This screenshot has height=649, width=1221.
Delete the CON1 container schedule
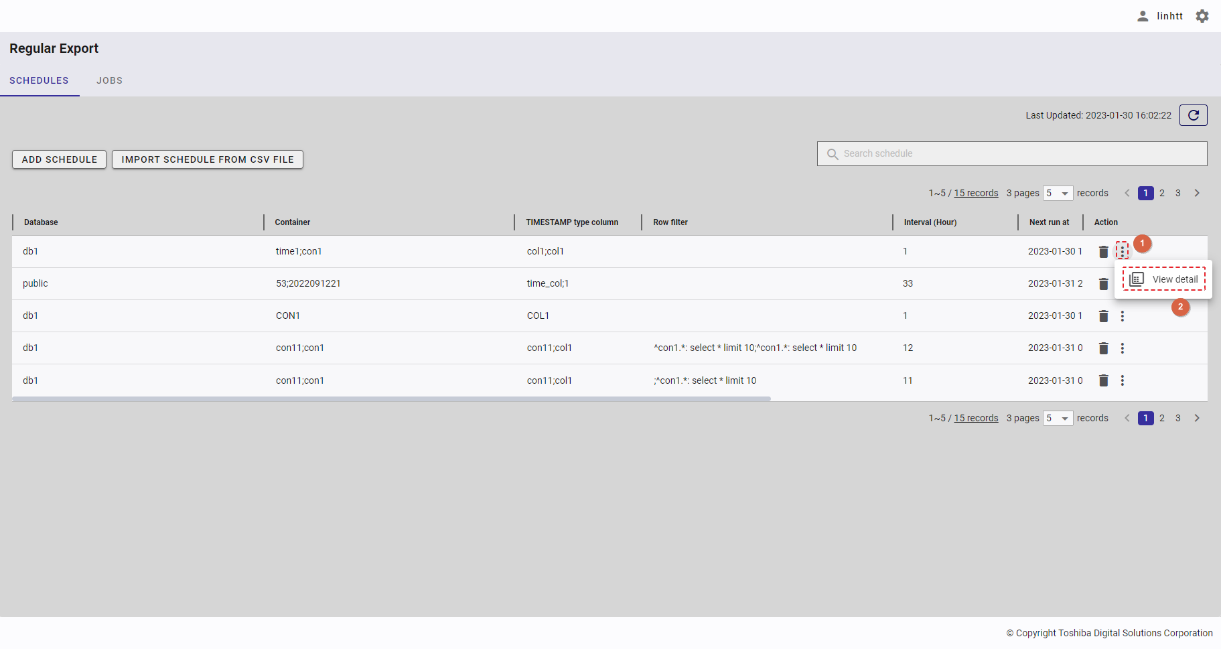pos(1104,316)
